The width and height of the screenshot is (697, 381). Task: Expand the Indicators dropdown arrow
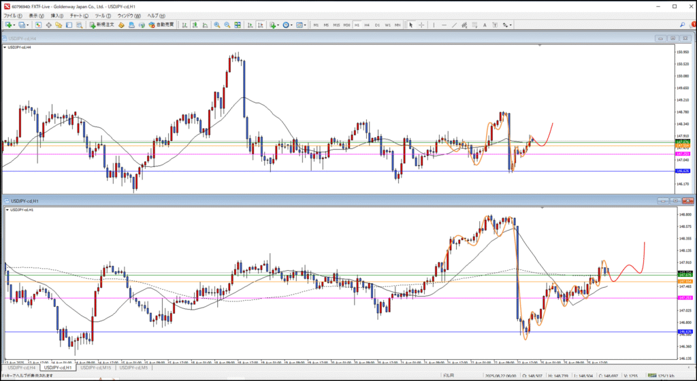pos(278,25)
